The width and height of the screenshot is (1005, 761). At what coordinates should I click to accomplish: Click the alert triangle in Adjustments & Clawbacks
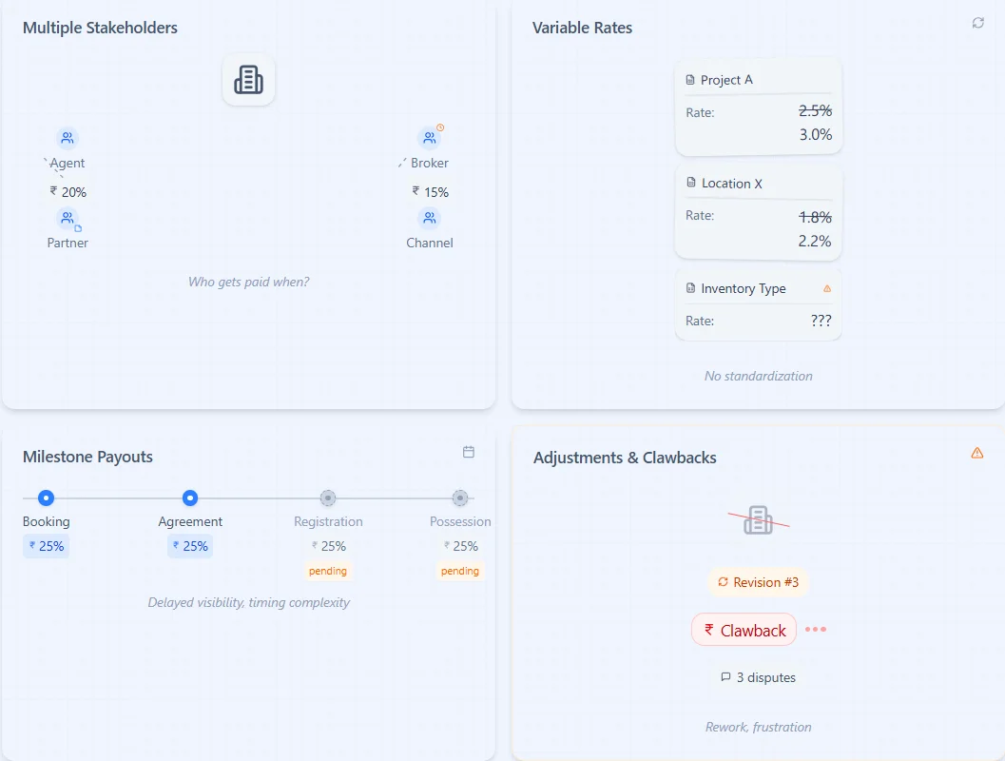[x=977, y=453]
